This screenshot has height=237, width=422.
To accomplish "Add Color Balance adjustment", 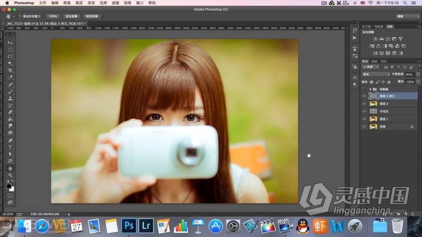I will coord(378,46).
